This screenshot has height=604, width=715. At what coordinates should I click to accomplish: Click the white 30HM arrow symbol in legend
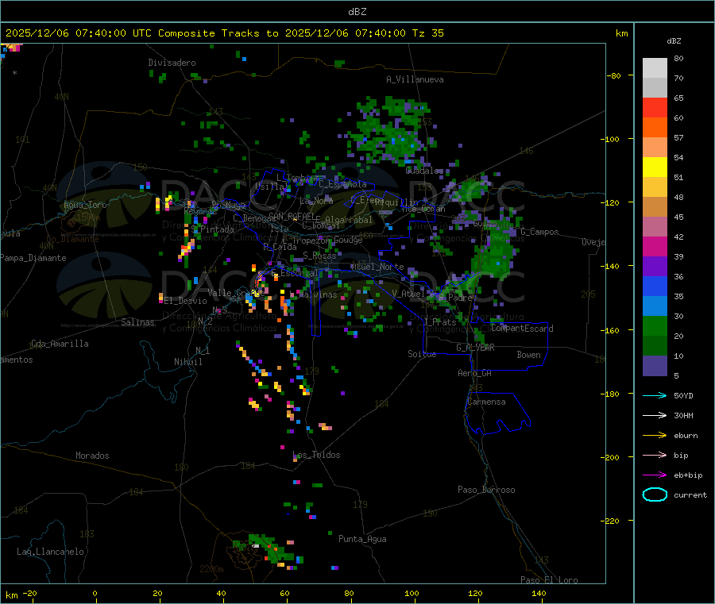655,415
